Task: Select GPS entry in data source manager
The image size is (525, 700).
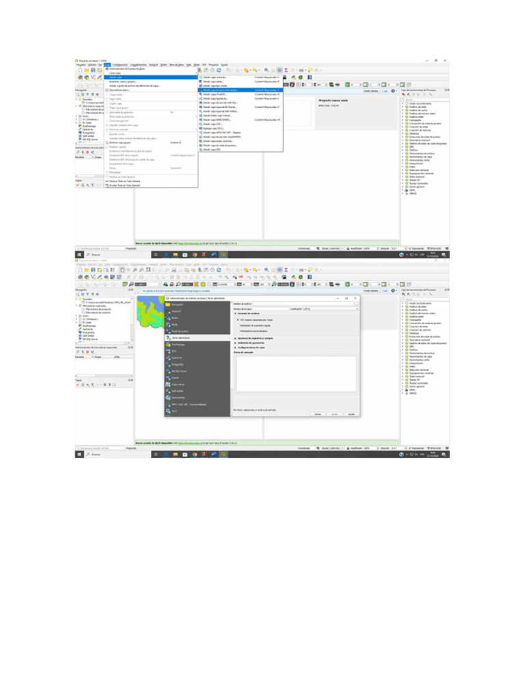Action: tap(198, 351)
